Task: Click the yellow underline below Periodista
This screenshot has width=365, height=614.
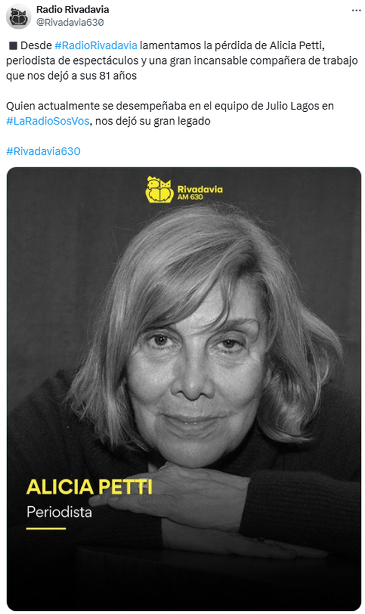Action: [46, 528]
